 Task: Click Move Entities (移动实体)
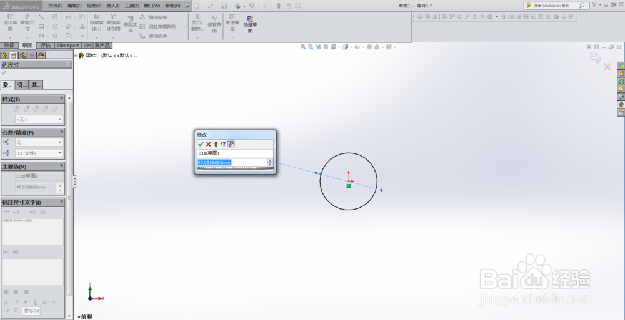pos(154,36)
